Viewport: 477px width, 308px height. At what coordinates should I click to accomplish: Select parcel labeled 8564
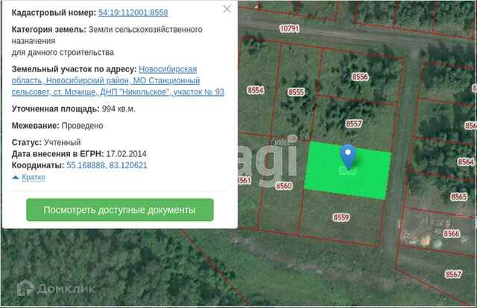click(466, 162)
